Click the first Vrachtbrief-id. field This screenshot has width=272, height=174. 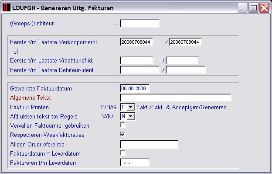[x=136, y=61]
